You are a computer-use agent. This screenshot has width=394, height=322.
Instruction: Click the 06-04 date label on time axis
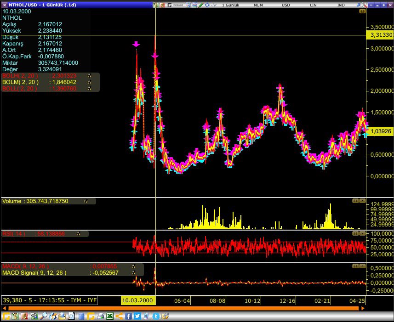182,301
